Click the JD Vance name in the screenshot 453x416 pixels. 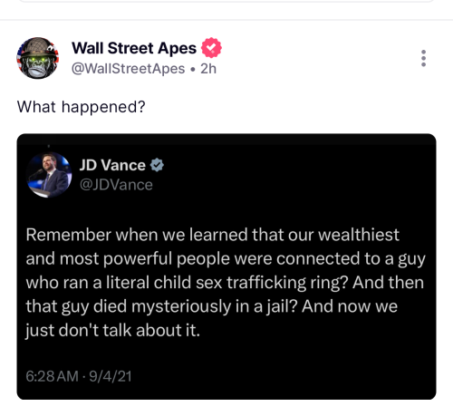[112, 165]
